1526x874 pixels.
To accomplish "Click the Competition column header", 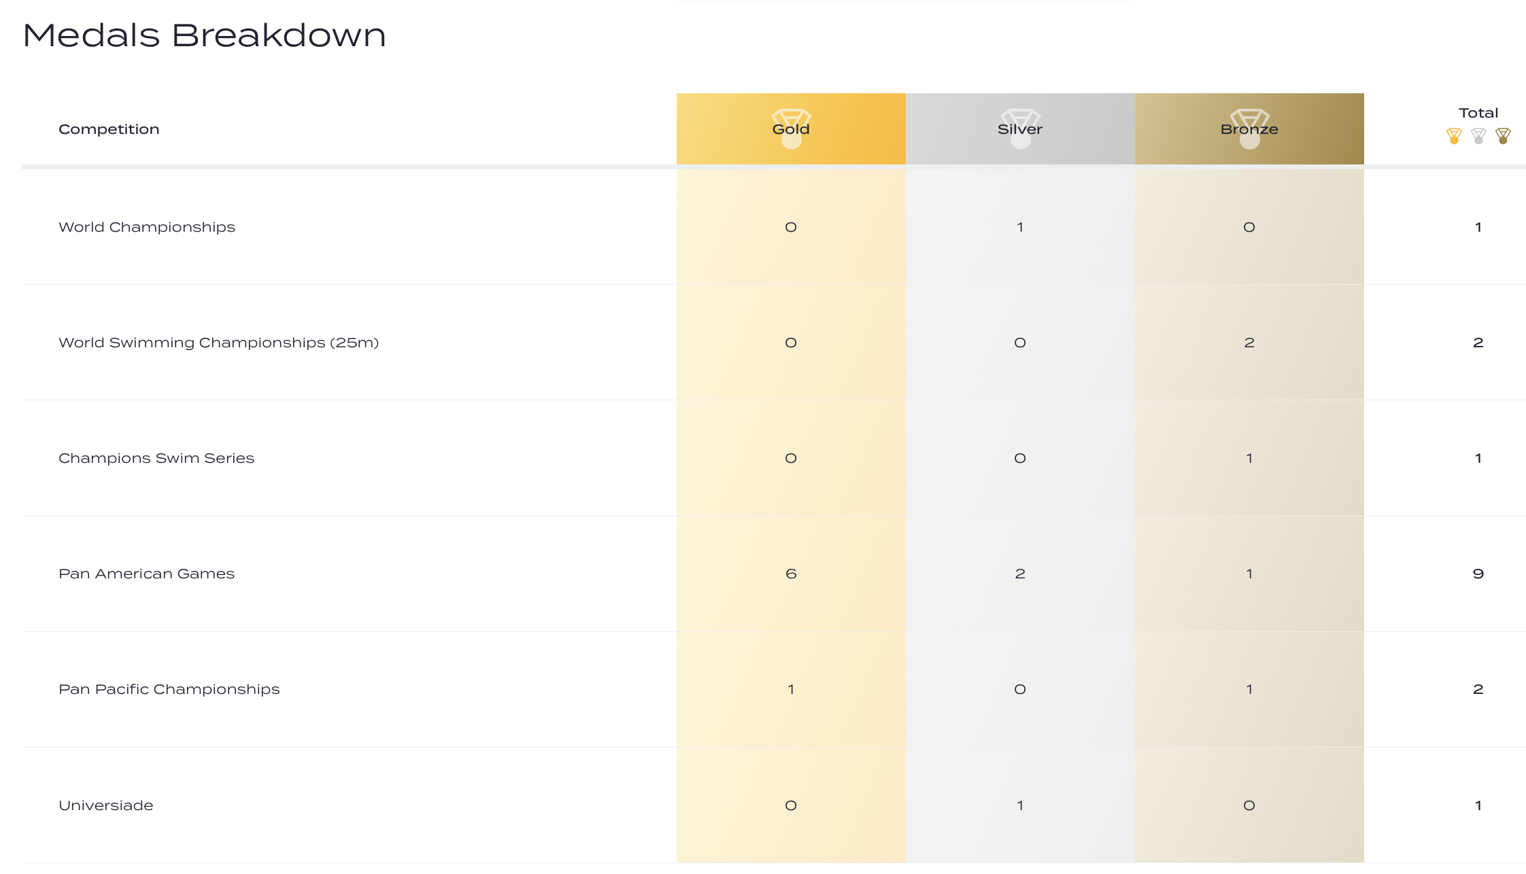I will point(109,129).
